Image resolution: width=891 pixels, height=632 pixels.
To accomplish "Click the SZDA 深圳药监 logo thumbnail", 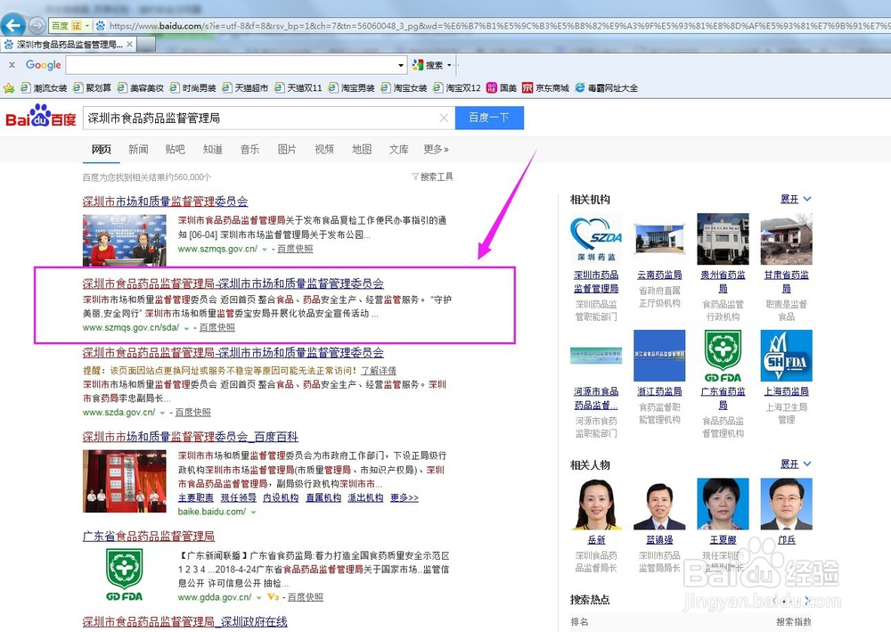I will click(x=596, y=239).
